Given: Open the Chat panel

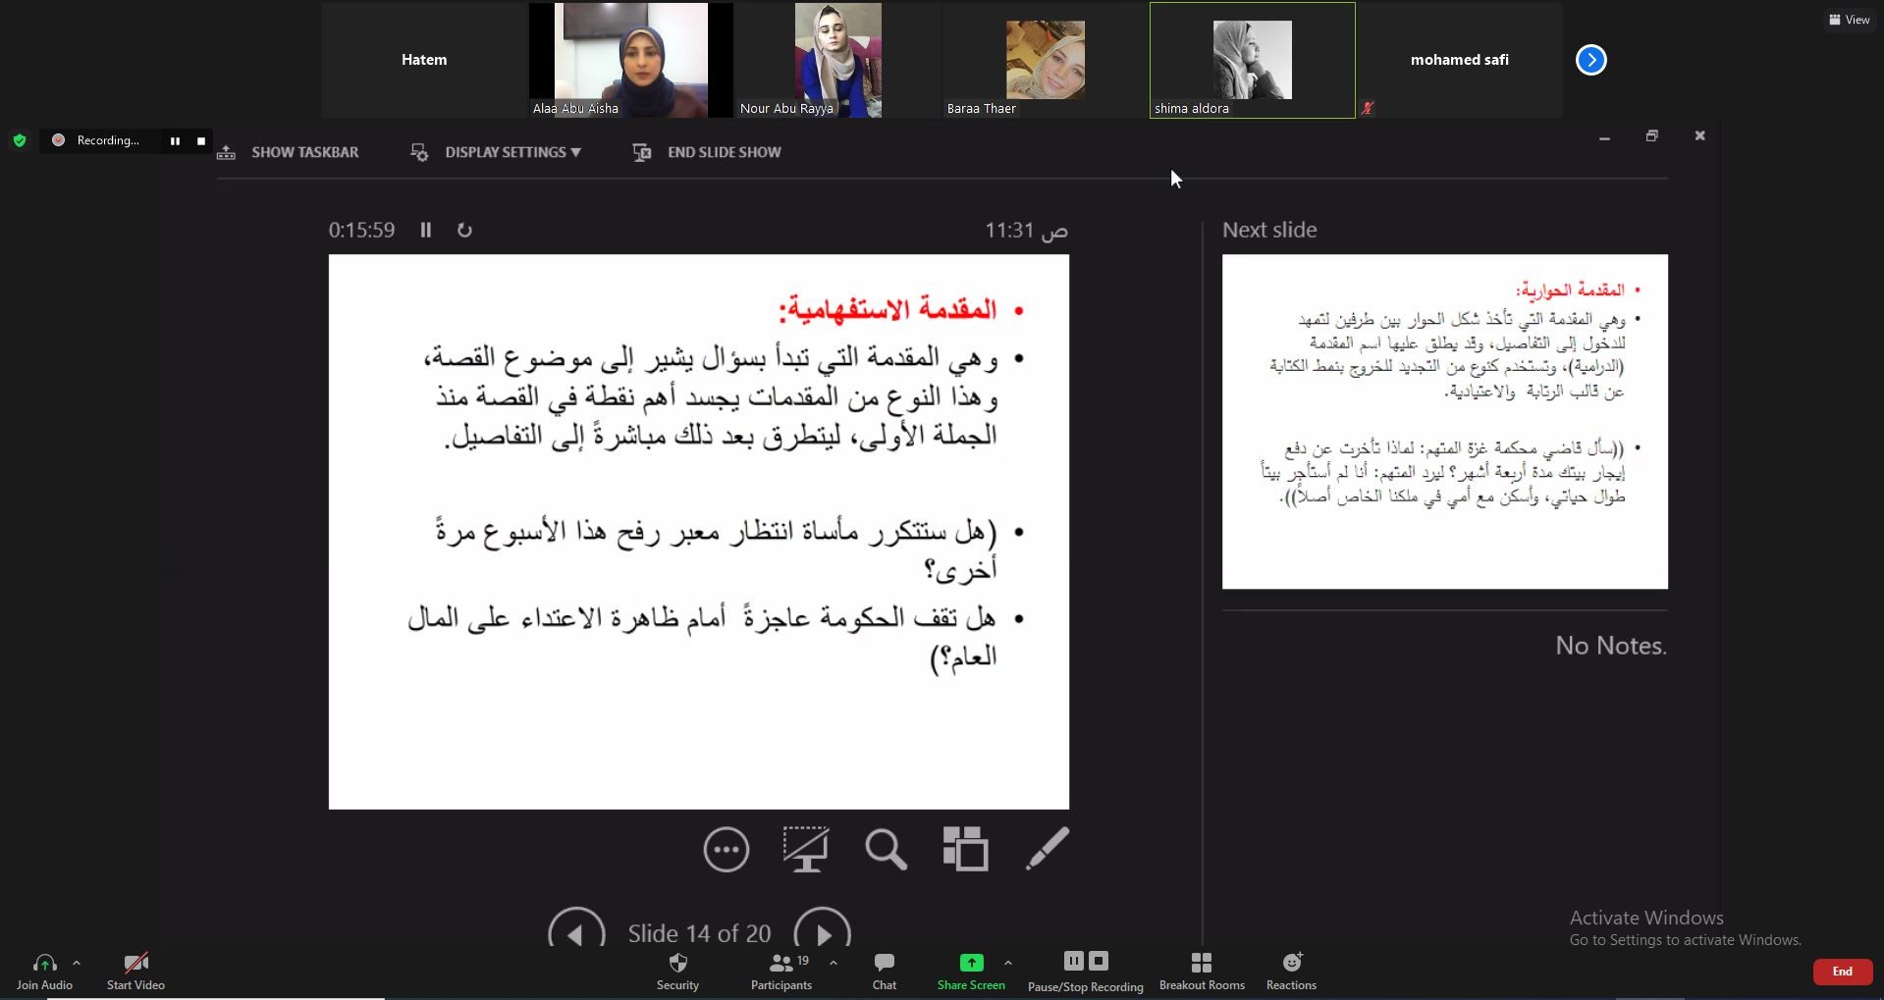Looking at the screenshot, I should pyautogui.click(x=884, y=971).
